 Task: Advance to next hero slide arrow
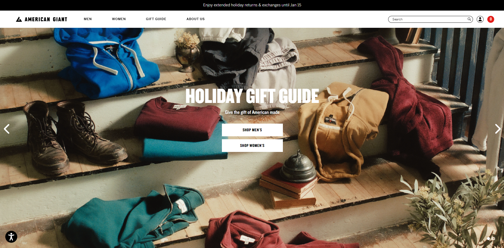pyautogui.click(x=498, y=129)
